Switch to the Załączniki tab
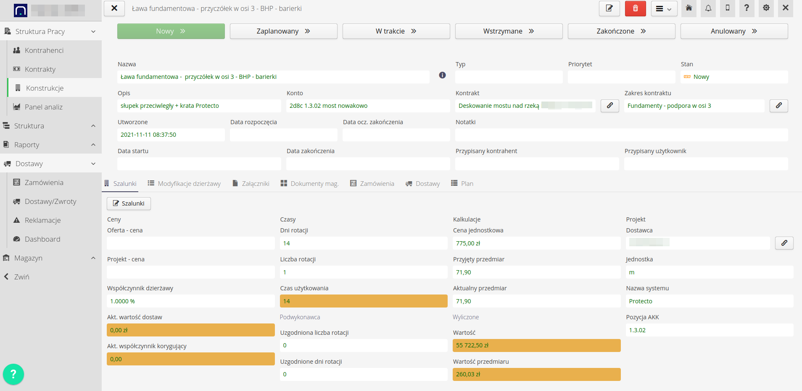This screenshot has width=802, height=391. 251,184
